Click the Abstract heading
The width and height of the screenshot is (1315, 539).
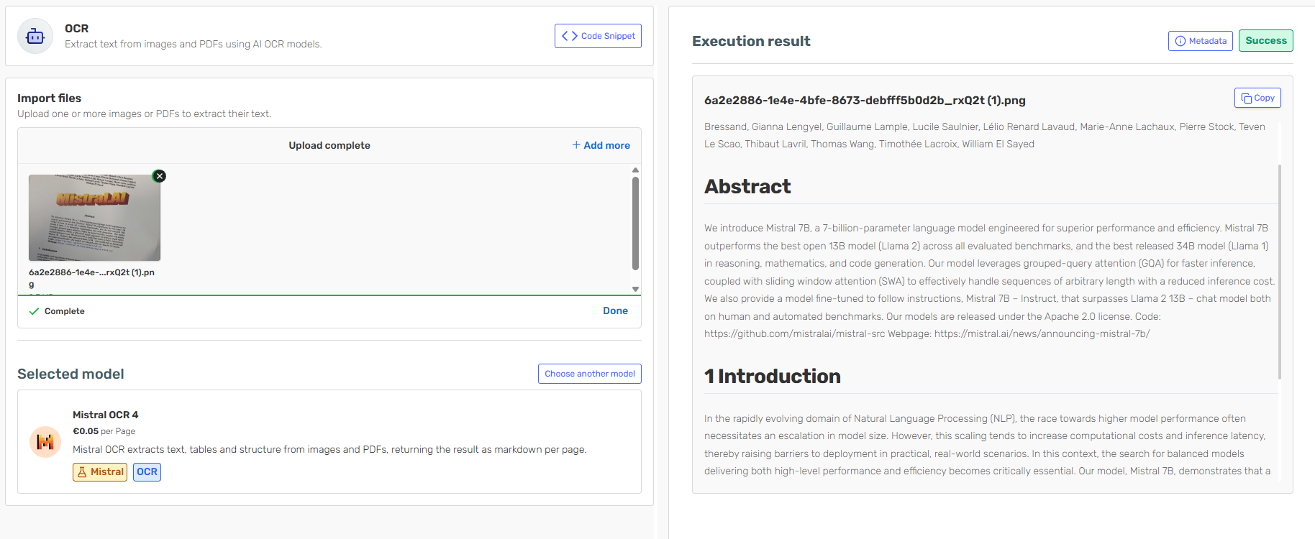[747, 187]
